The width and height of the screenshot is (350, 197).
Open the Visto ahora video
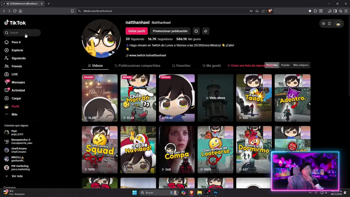pos(215,98)
